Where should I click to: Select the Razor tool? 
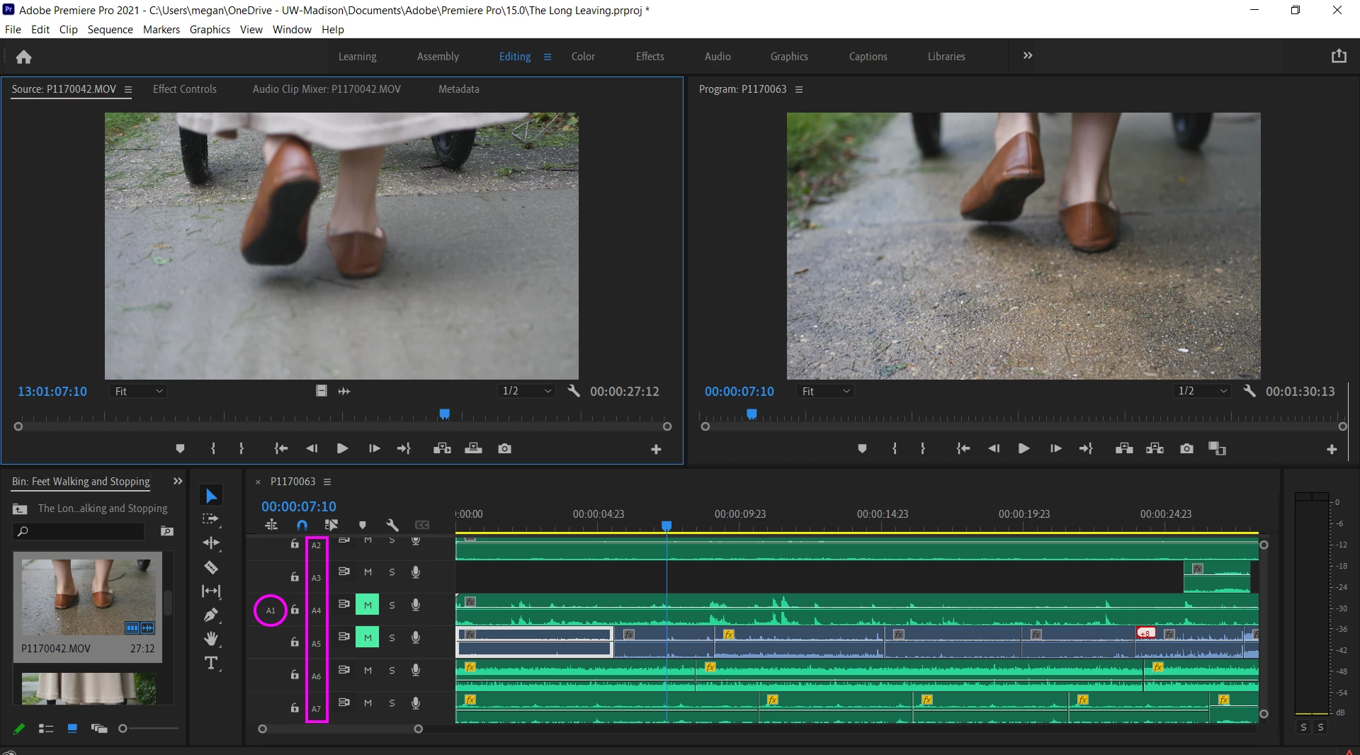click(x=211, y=567)
